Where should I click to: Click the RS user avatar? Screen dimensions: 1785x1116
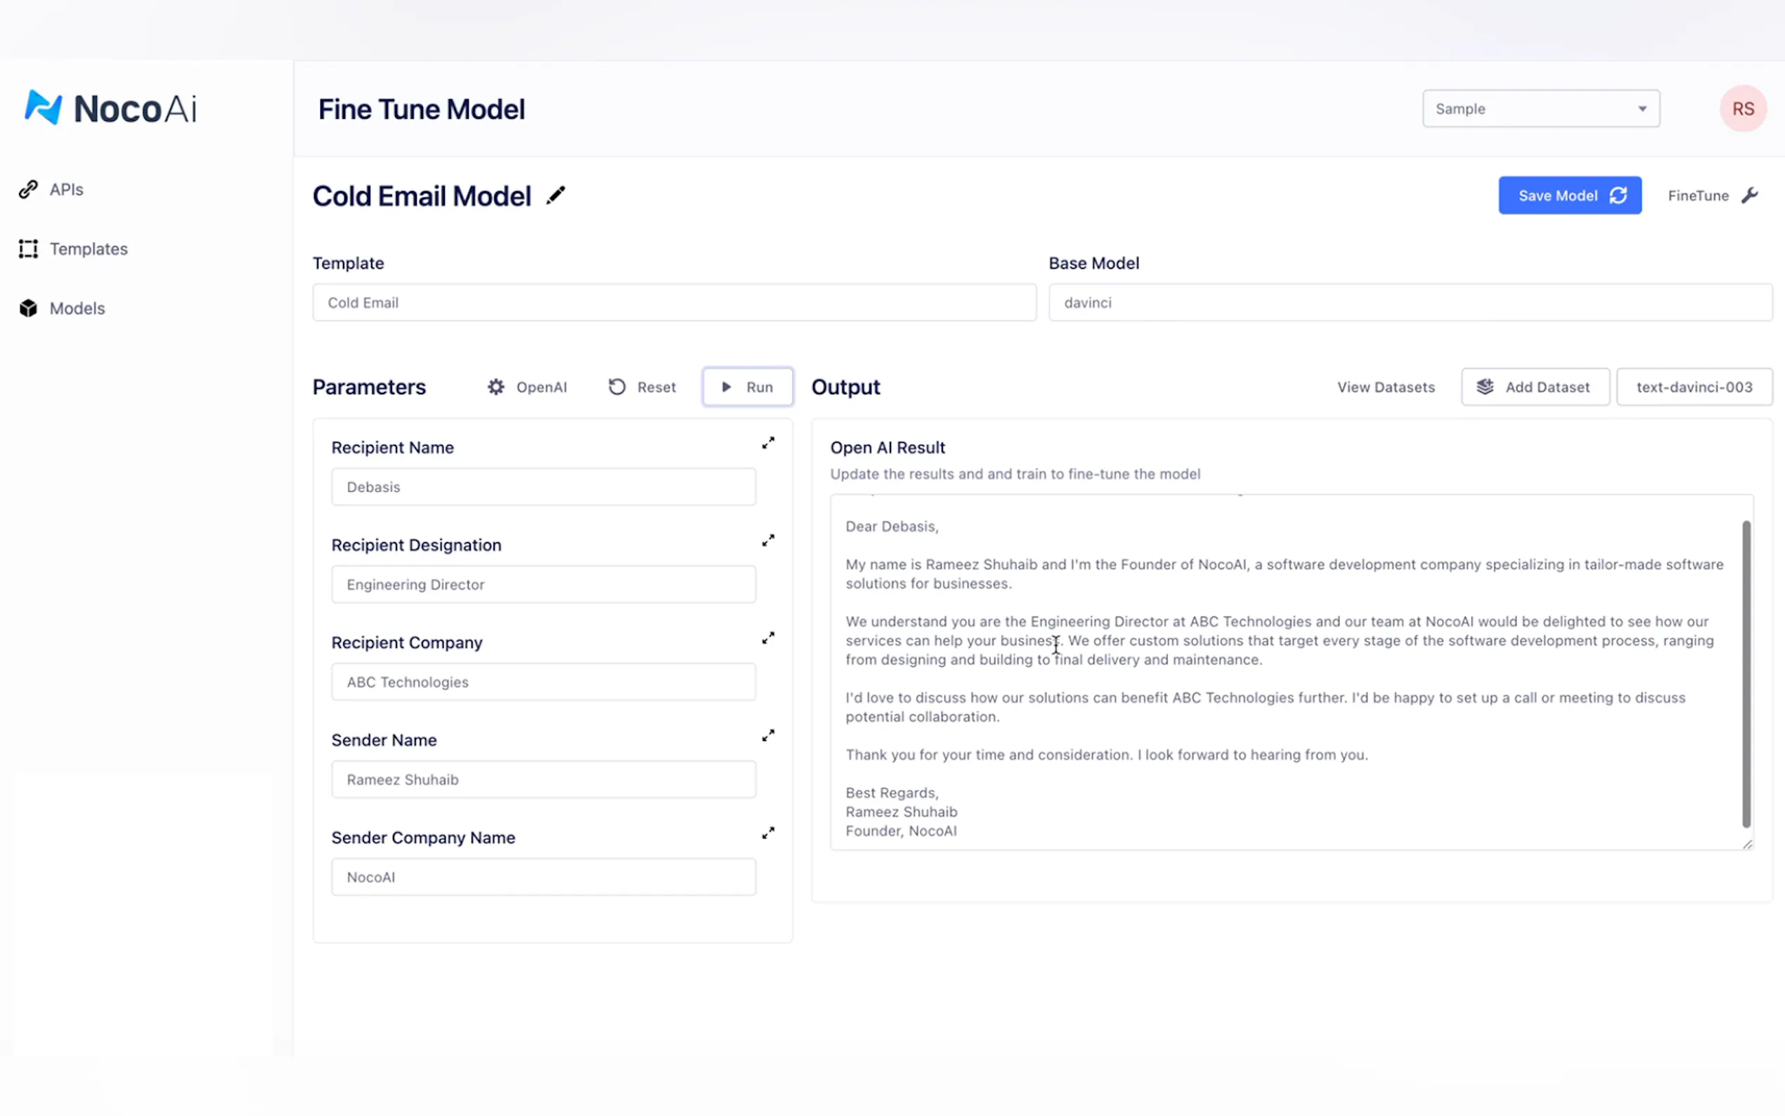1742,108
